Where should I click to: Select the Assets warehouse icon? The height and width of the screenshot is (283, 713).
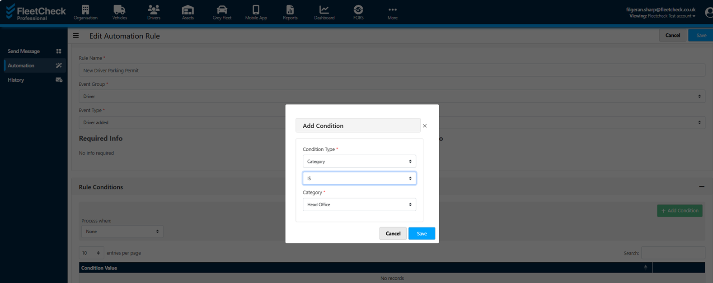(188, 10)
